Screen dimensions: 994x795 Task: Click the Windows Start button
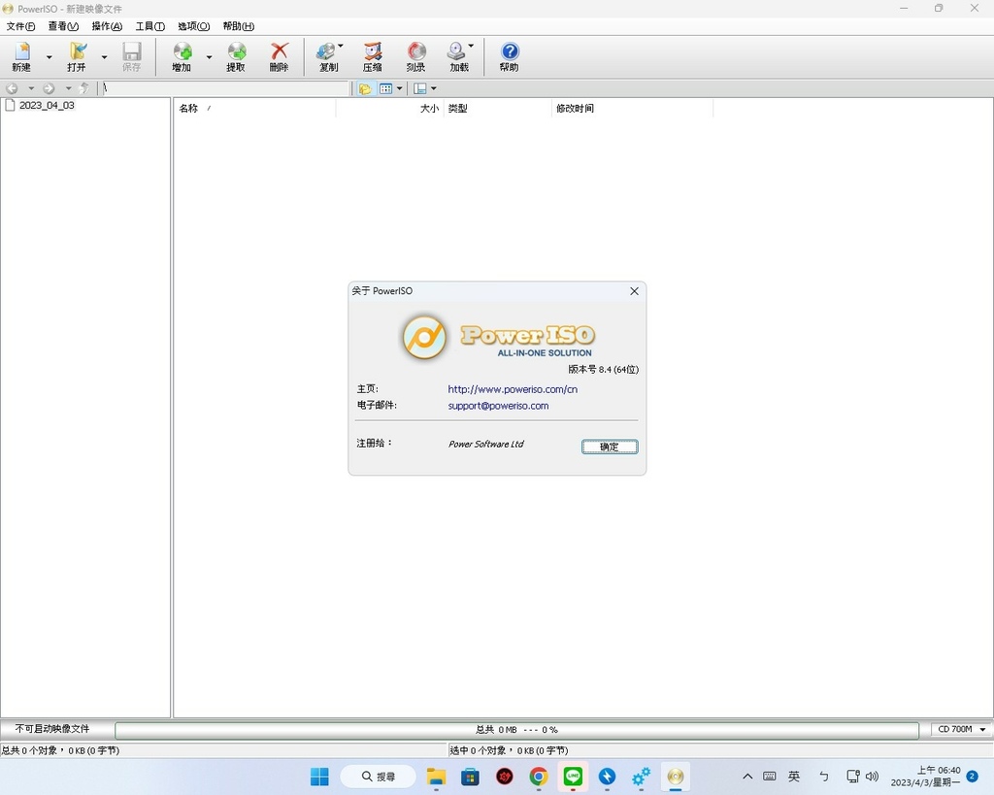point(319,777)
